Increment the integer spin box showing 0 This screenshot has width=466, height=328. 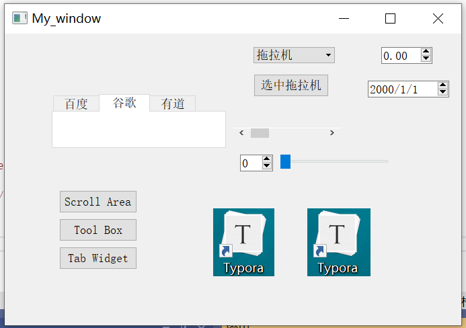click(266, 159)
